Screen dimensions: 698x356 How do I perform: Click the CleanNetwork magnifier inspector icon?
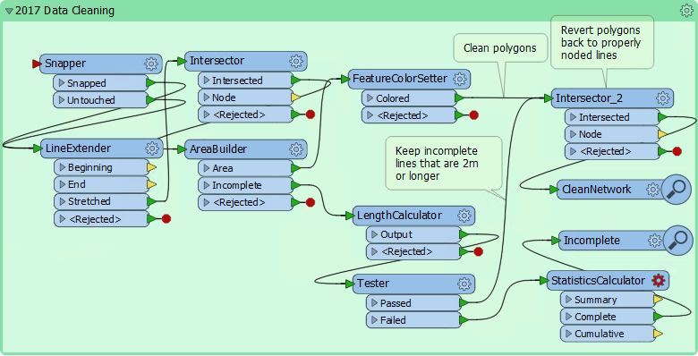click(677, 190)
